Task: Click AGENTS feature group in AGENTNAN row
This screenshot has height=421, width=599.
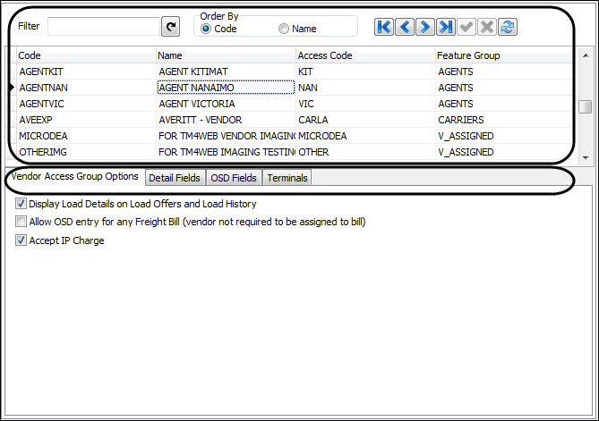Action: 504,88
